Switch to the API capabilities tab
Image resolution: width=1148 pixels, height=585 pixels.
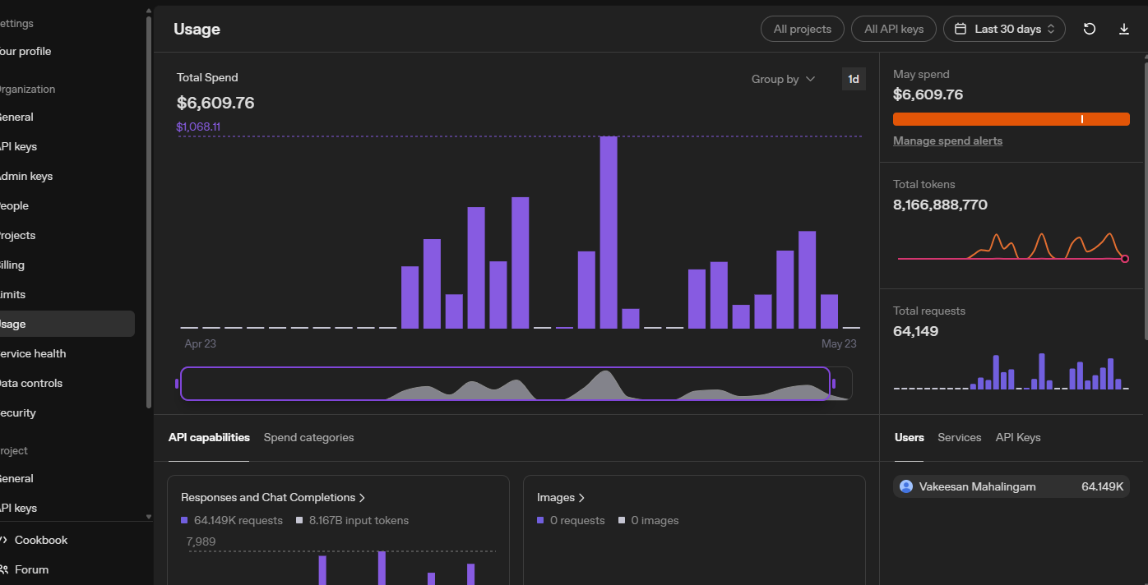point(209,437)
